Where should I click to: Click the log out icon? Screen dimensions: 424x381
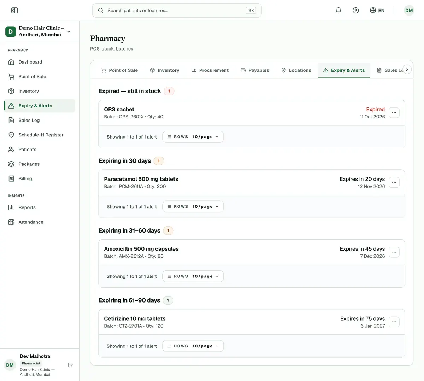pos(71,365)
